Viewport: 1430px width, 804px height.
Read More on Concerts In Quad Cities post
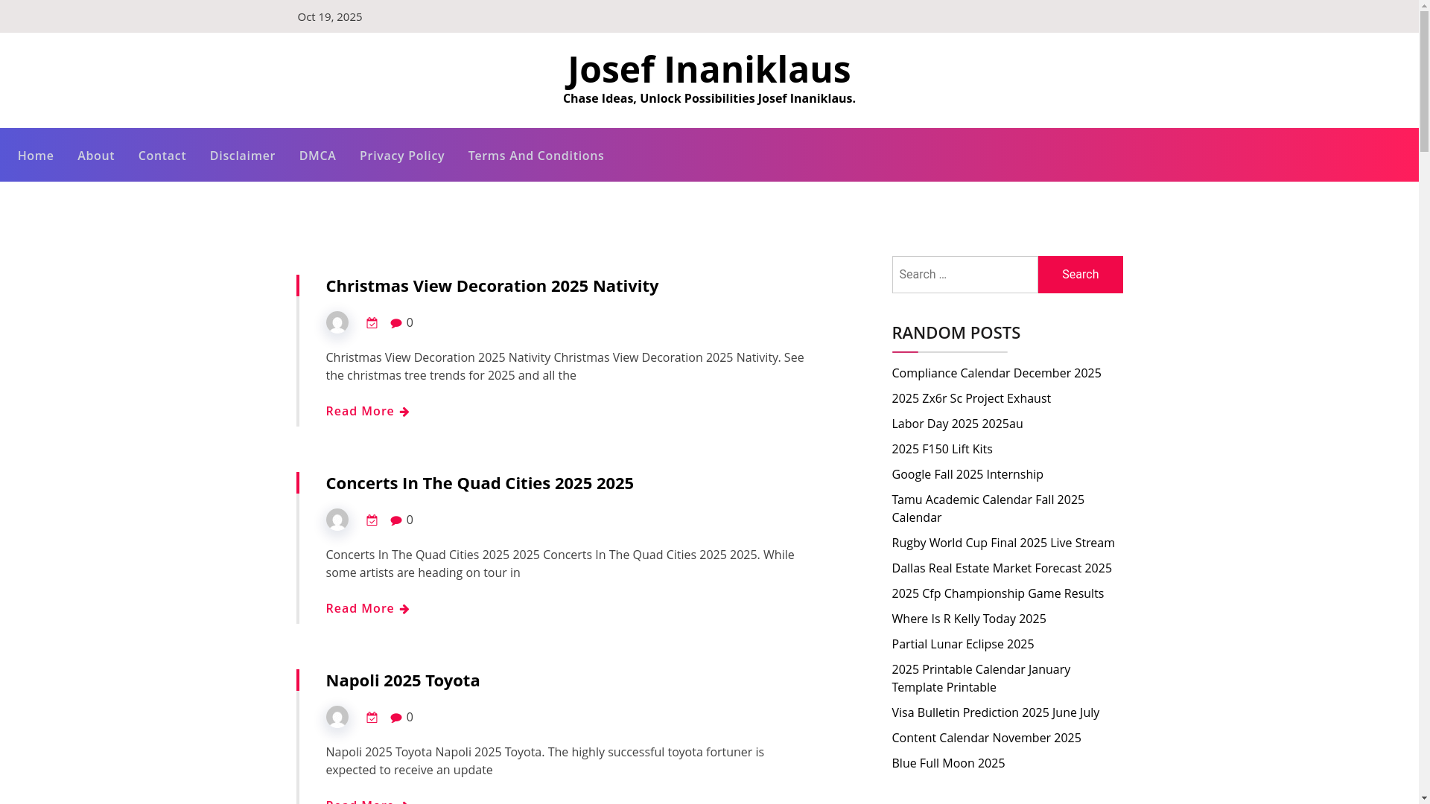click(367, 608)
